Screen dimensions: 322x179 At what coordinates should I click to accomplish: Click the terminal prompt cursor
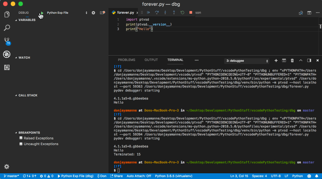click(118, 170)
